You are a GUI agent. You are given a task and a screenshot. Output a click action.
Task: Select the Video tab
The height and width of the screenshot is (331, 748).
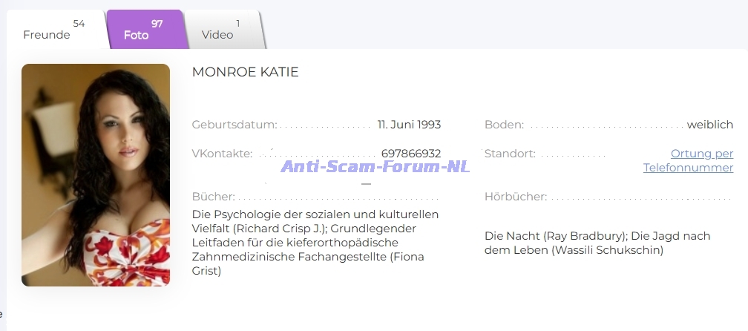pos(217,35)
